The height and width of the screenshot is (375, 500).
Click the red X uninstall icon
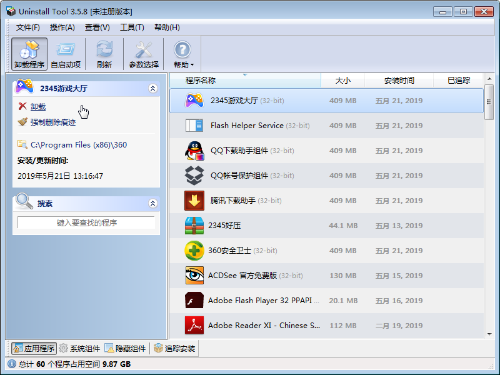click(22, 106)
